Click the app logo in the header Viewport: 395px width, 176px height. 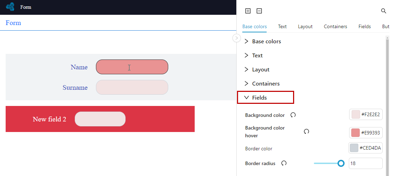[10, 7]
